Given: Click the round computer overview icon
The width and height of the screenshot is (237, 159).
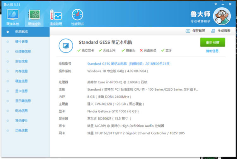Looking at the screenshot, I should tap(66, 46).
